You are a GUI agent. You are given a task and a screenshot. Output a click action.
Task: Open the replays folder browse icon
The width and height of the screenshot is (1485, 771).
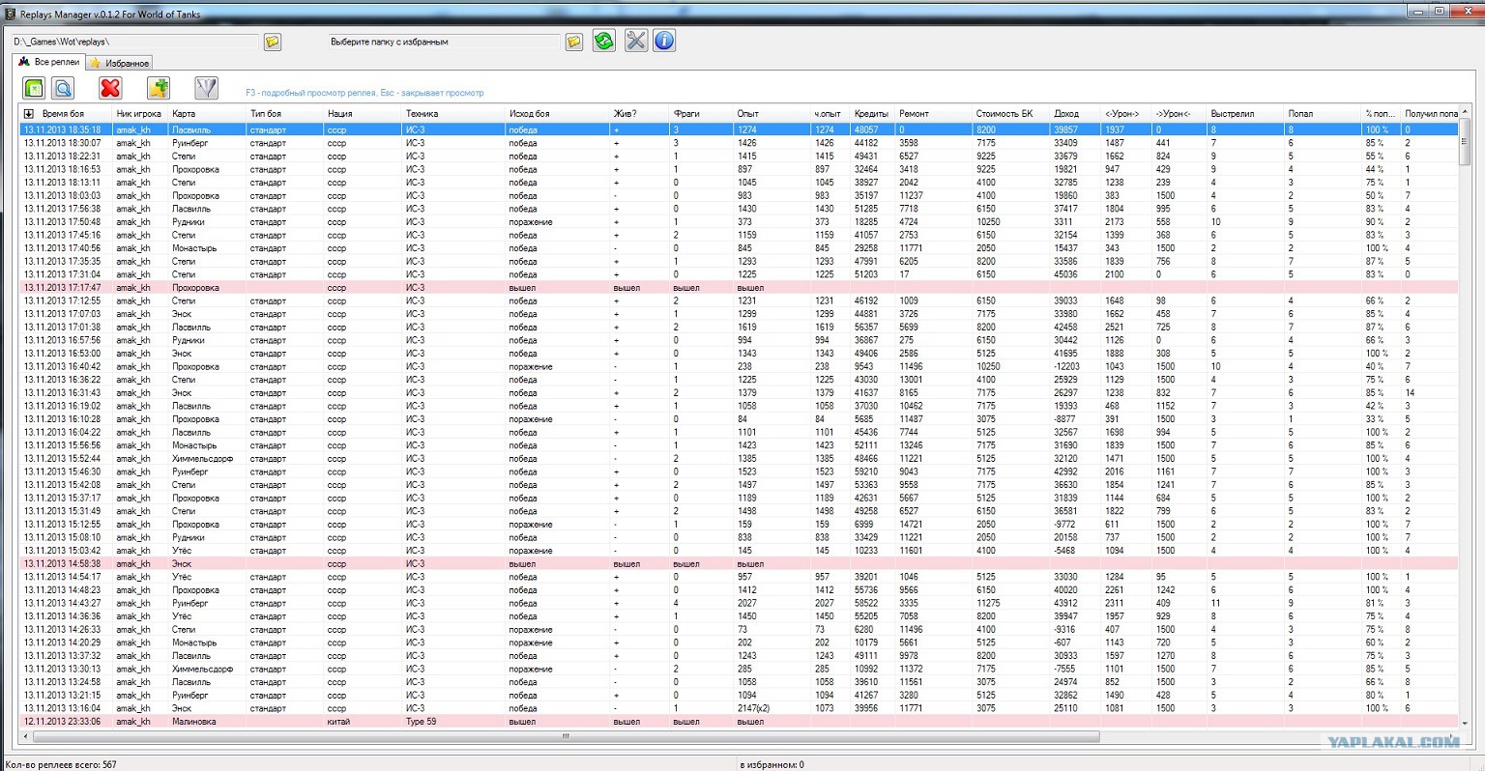(x=273, y=42)
